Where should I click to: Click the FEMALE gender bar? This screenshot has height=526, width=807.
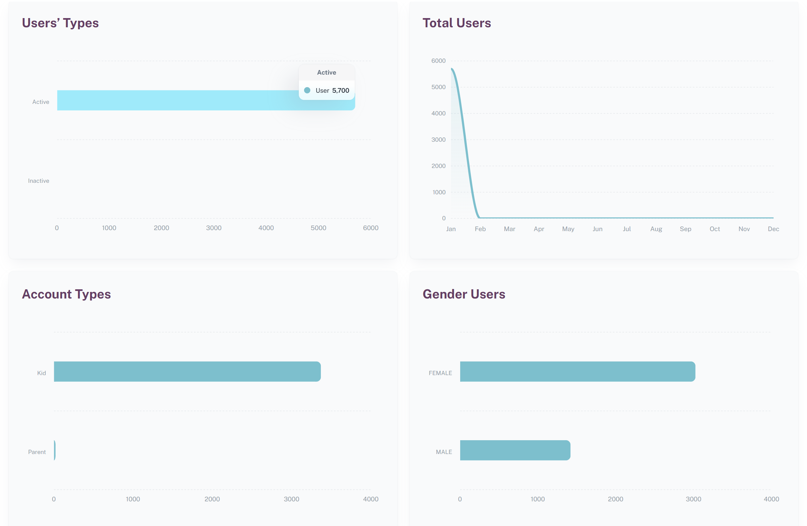[577, 371]
